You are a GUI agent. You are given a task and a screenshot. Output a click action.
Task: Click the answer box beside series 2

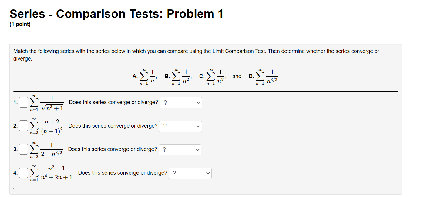23,126
